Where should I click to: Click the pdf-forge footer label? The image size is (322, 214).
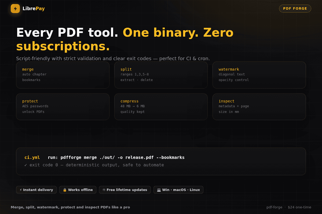(x=274, y=207)
